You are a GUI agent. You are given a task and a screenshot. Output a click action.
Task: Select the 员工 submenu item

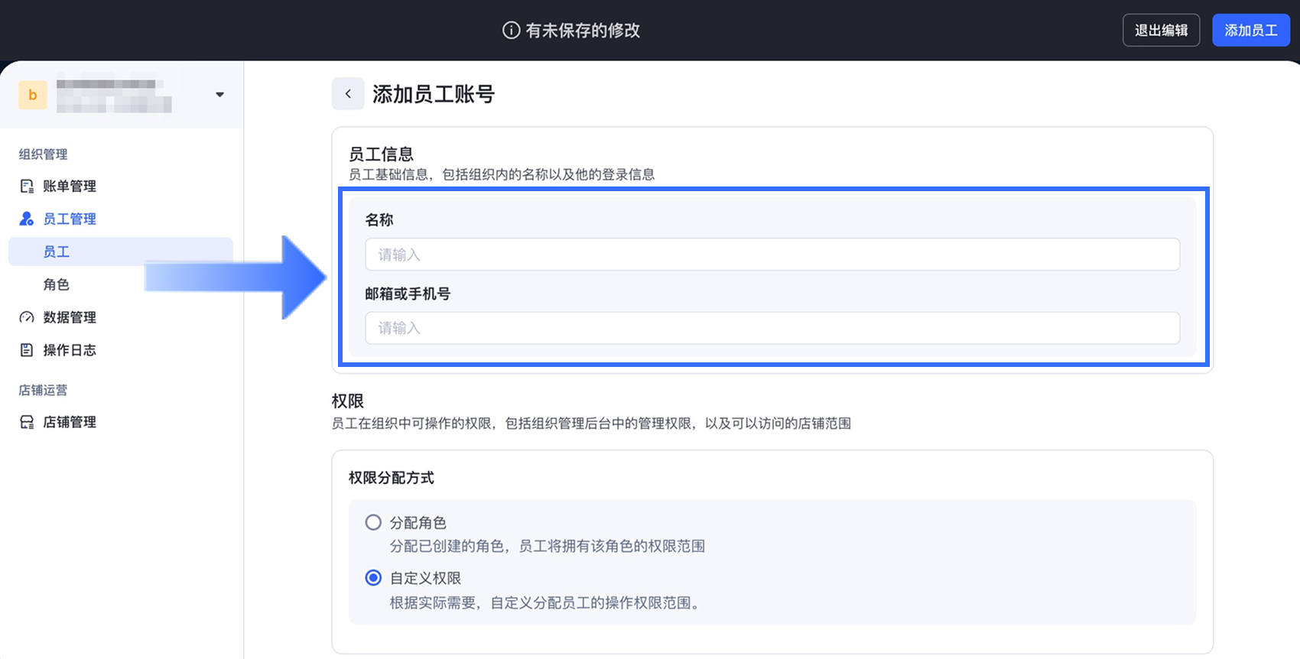pos(121,252)
